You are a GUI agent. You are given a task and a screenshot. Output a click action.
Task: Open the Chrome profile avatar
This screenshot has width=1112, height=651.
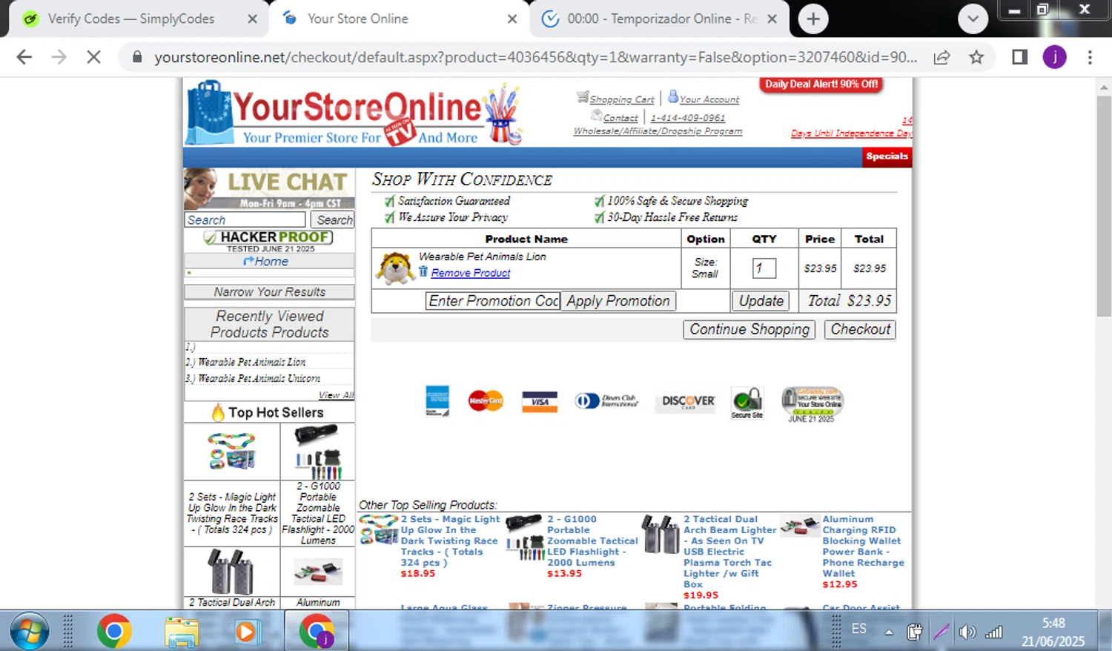point(1054,57)
